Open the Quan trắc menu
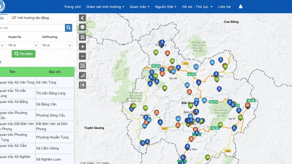Viewport: 292px width, 164px height. coord(139,7)
